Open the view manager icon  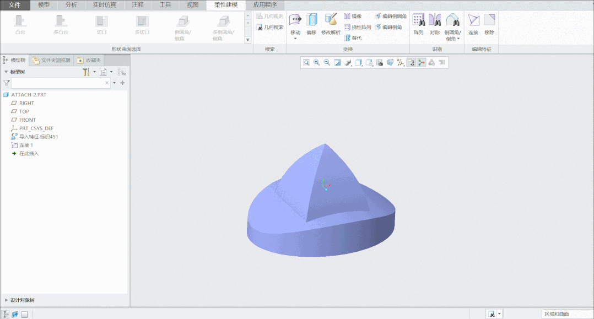pyautogui.click(x=369, y=62)
